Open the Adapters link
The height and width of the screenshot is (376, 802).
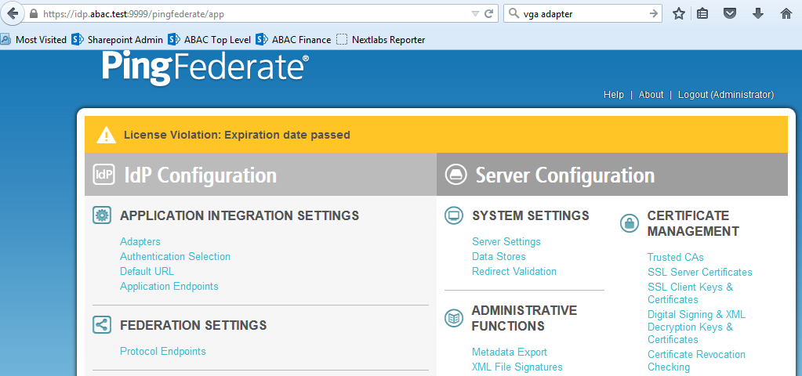coord(140,241)
